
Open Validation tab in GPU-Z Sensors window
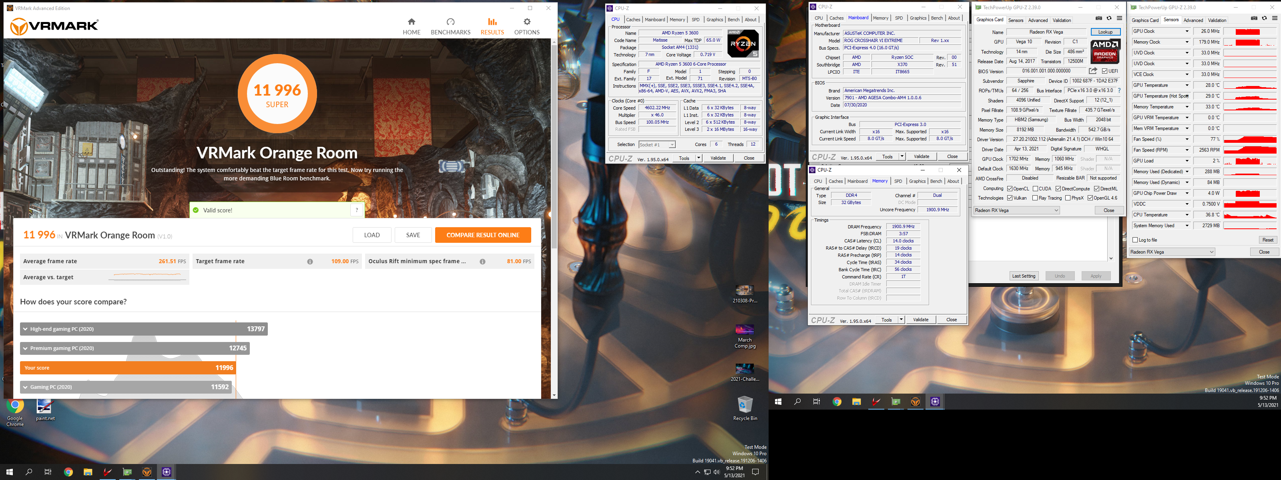[1217, 20]
